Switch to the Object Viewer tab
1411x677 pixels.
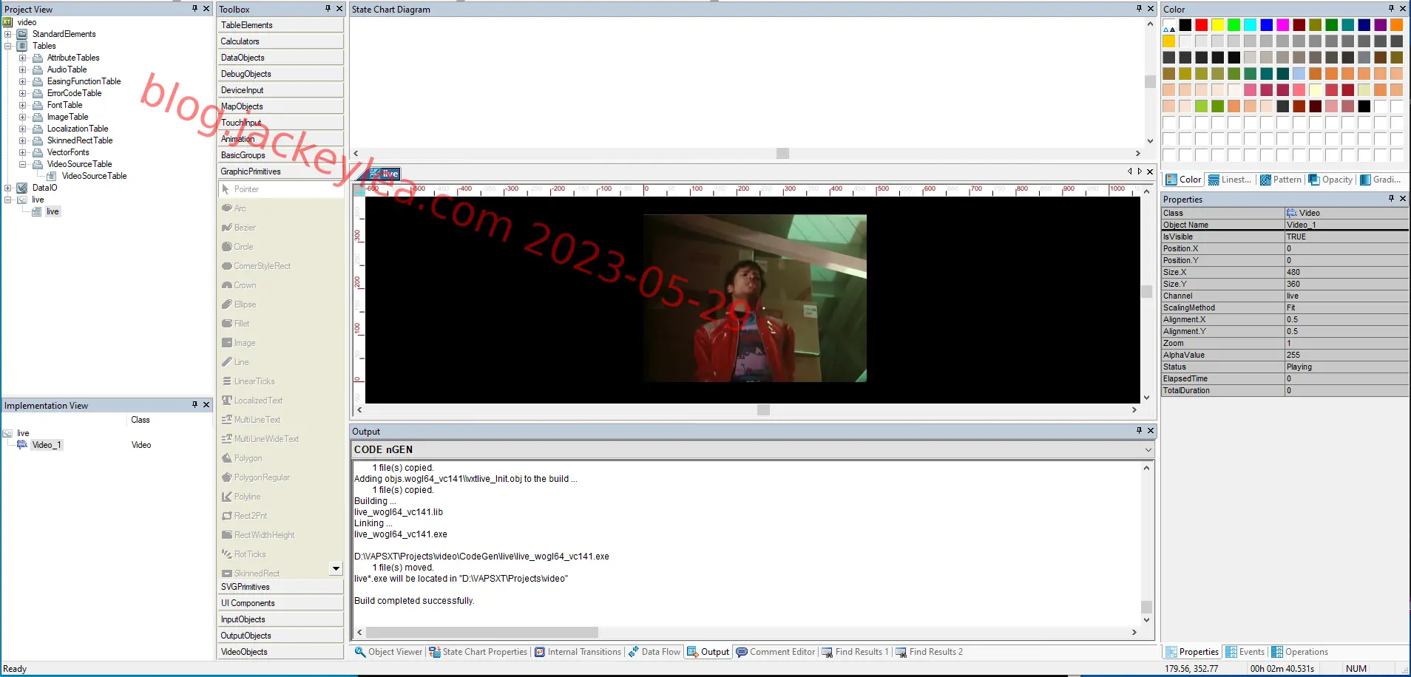(x=388, y=652)
